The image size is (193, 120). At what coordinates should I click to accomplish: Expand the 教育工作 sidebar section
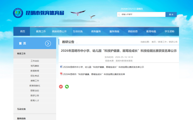(35, 54)
